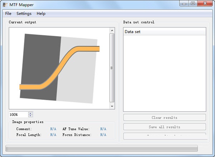Decrease zoom with the spinner down arrow

[30, 116]
